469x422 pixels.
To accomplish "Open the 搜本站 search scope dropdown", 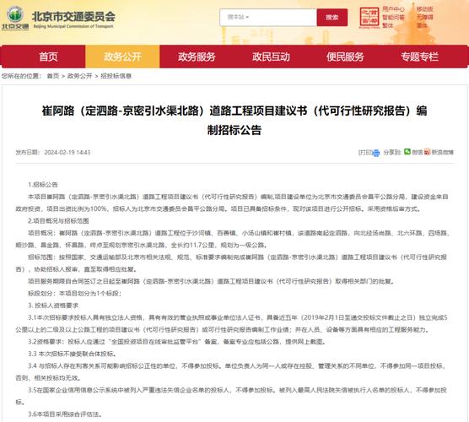I will [238, 17].
